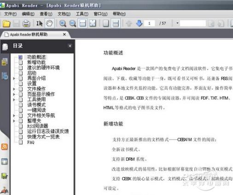
Task: Open the search dropdown arrow in toolbar
Action: [177, 23]
